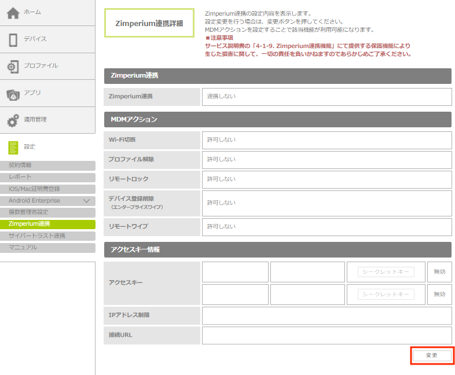This screenshot has width=455, height=375.
Task: Click the second シークレットキー button
Action: click(386, 295)
